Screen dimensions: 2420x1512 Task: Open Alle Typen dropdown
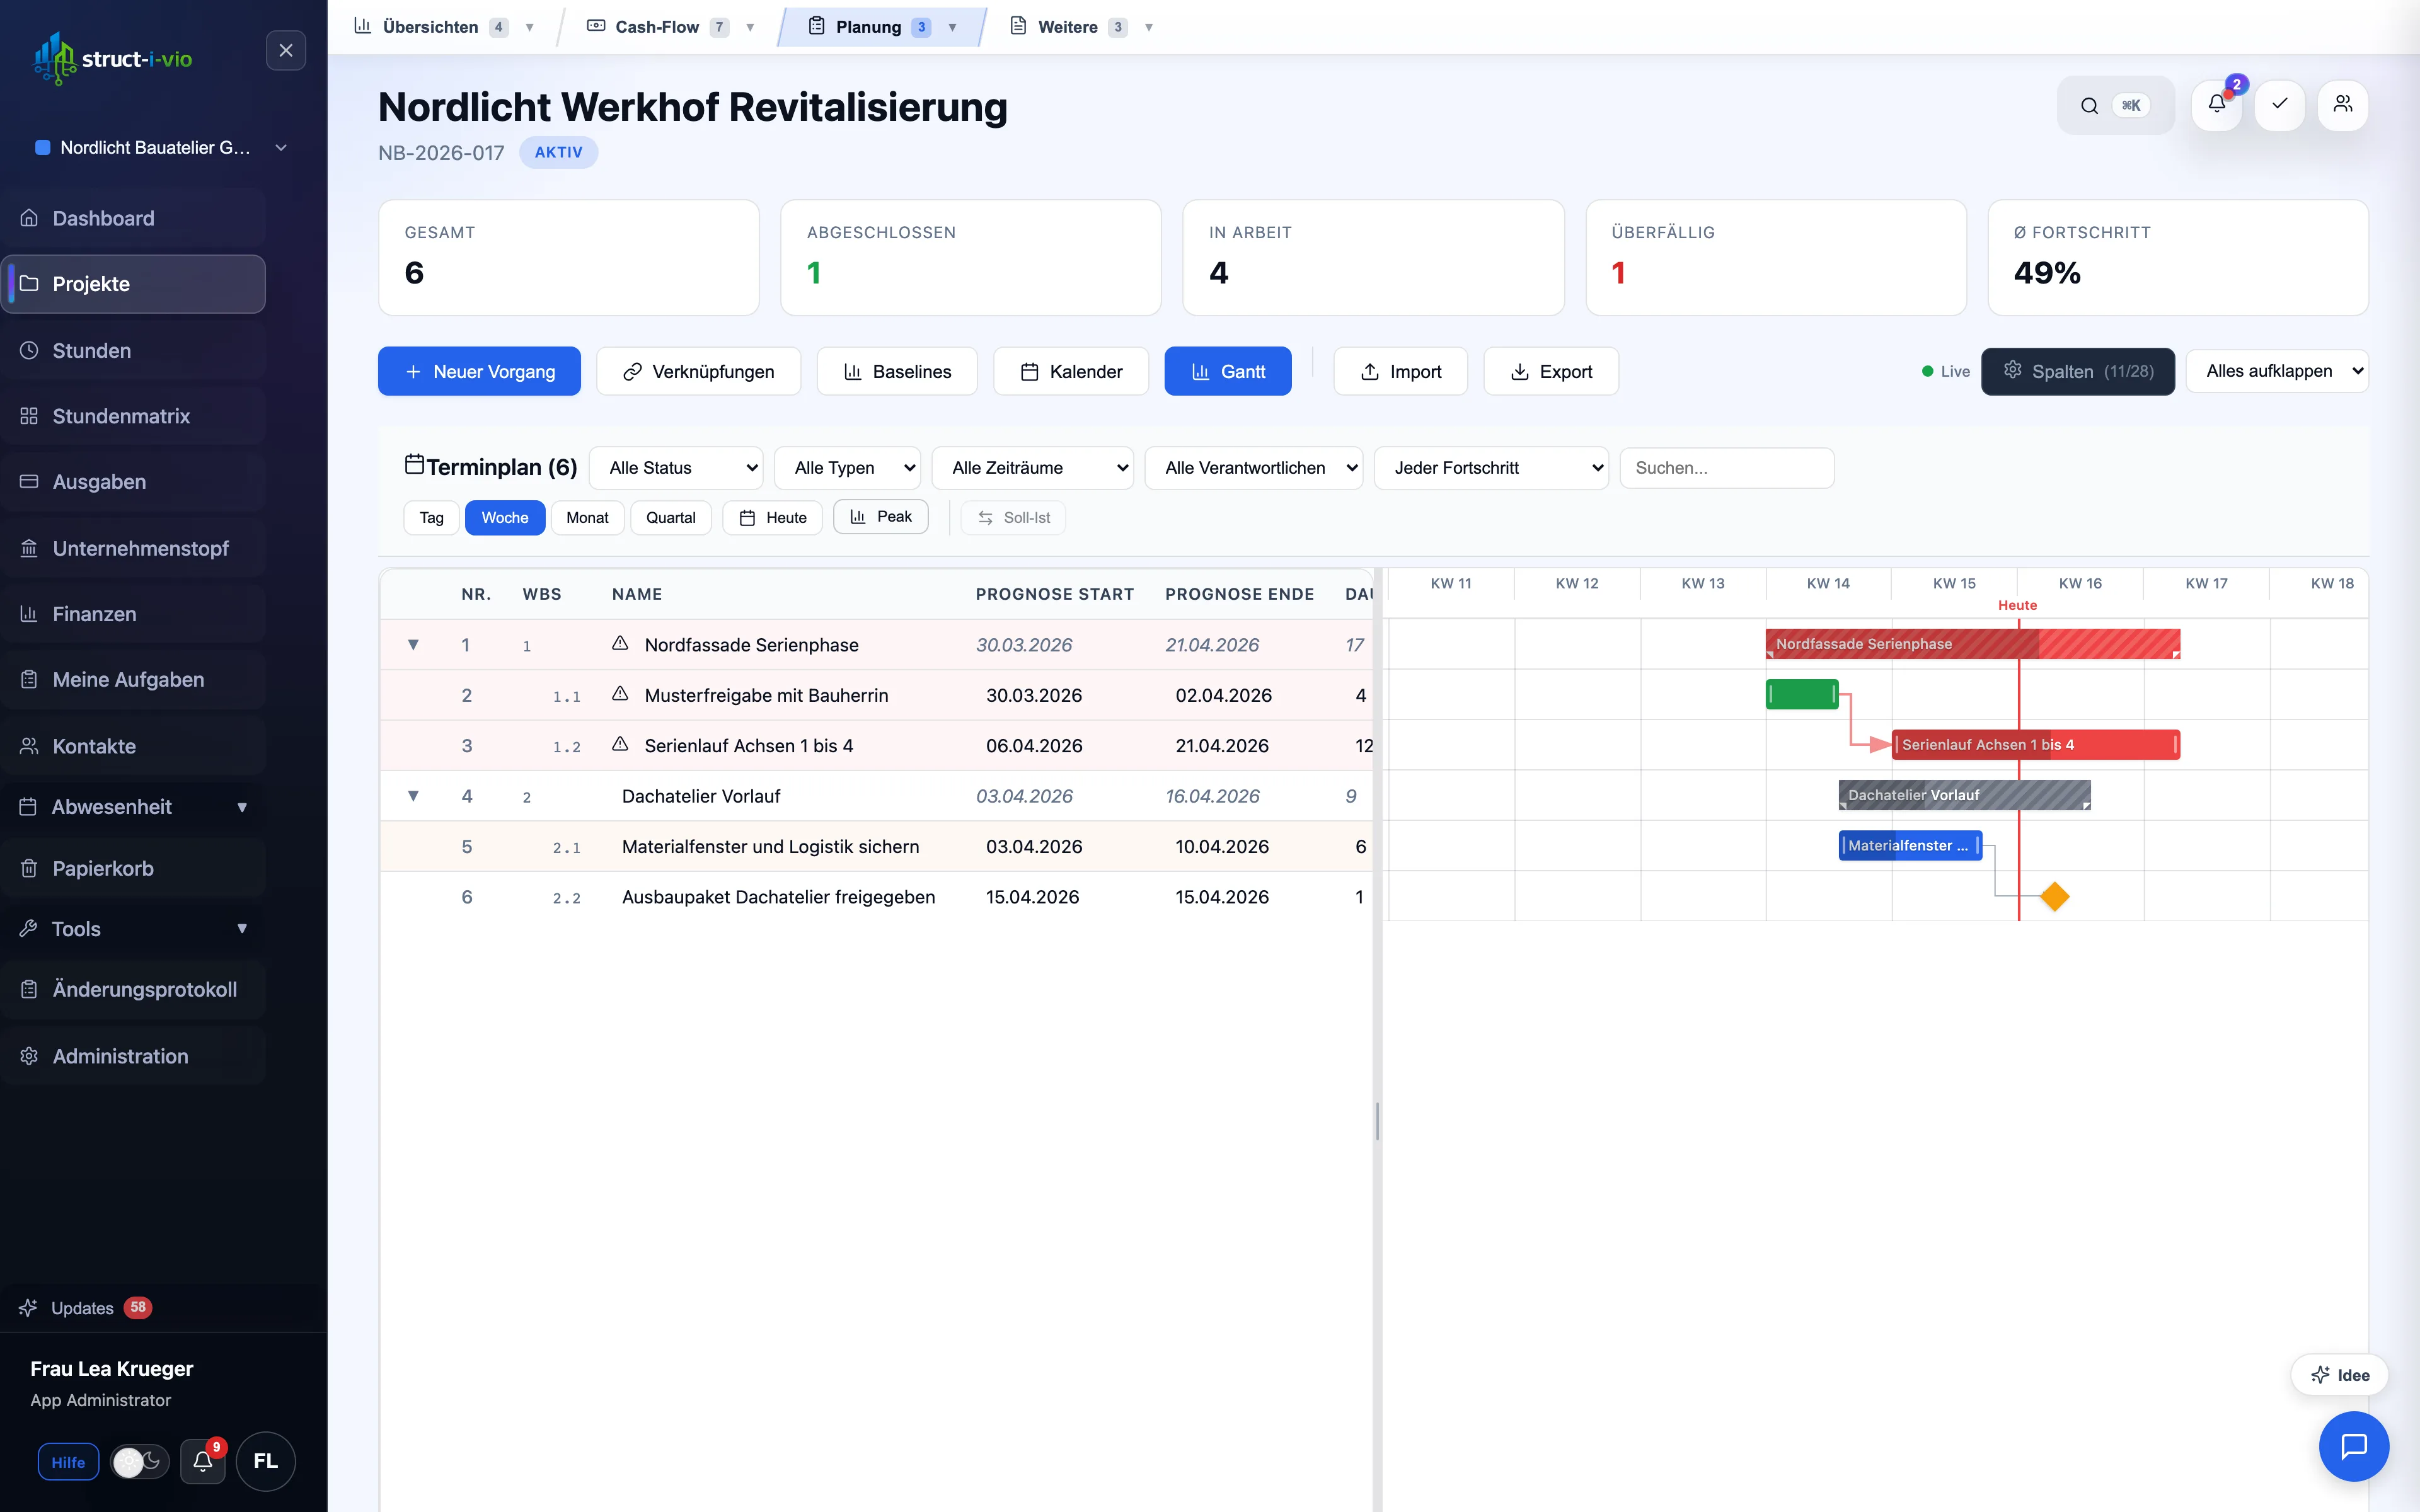pos(848,468)
